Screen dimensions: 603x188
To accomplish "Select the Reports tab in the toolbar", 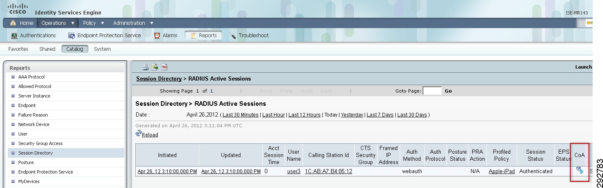I will tap(203, 36).
